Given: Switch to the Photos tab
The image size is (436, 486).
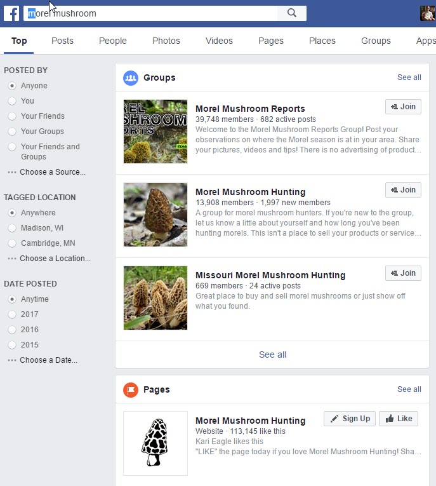Looking at the screenshot, I should [166, 41].
